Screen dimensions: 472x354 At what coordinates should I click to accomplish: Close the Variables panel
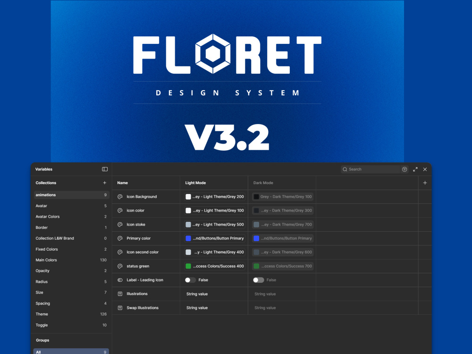coord(425,169)
